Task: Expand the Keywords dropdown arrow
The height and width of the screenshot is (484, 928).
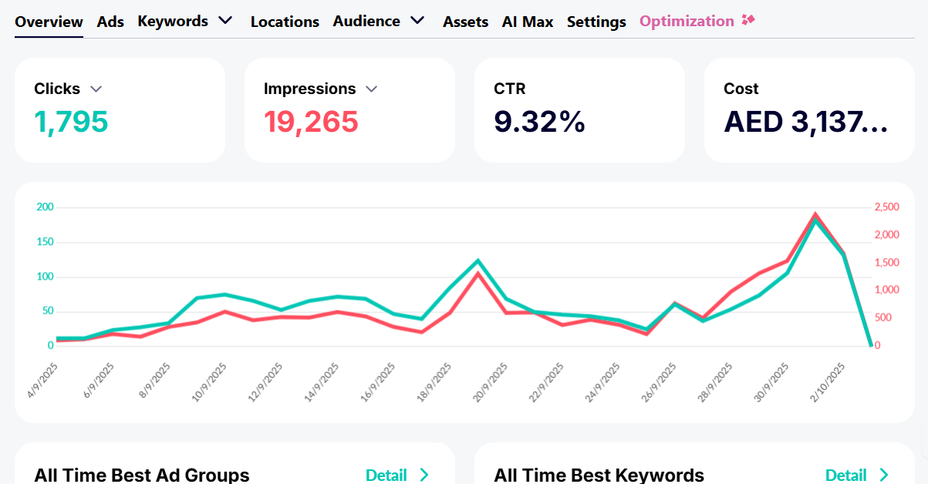Action: (225, 21)
